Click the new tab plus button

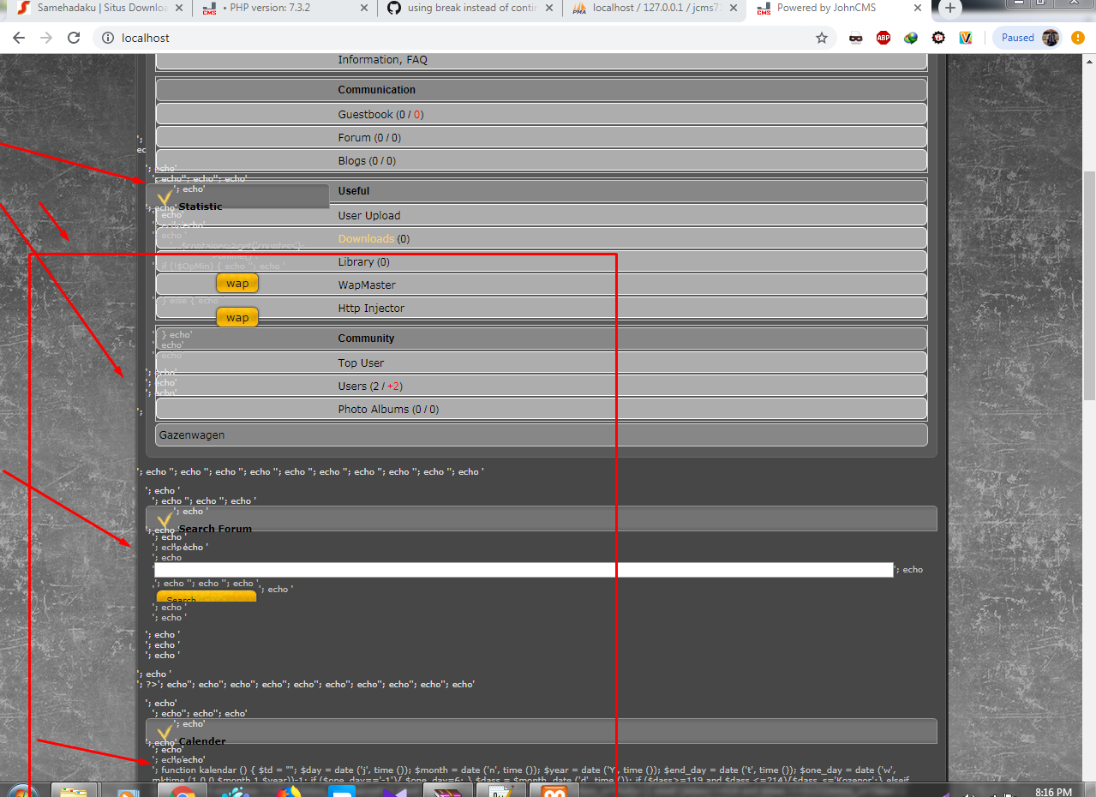(x=949, y=9)
